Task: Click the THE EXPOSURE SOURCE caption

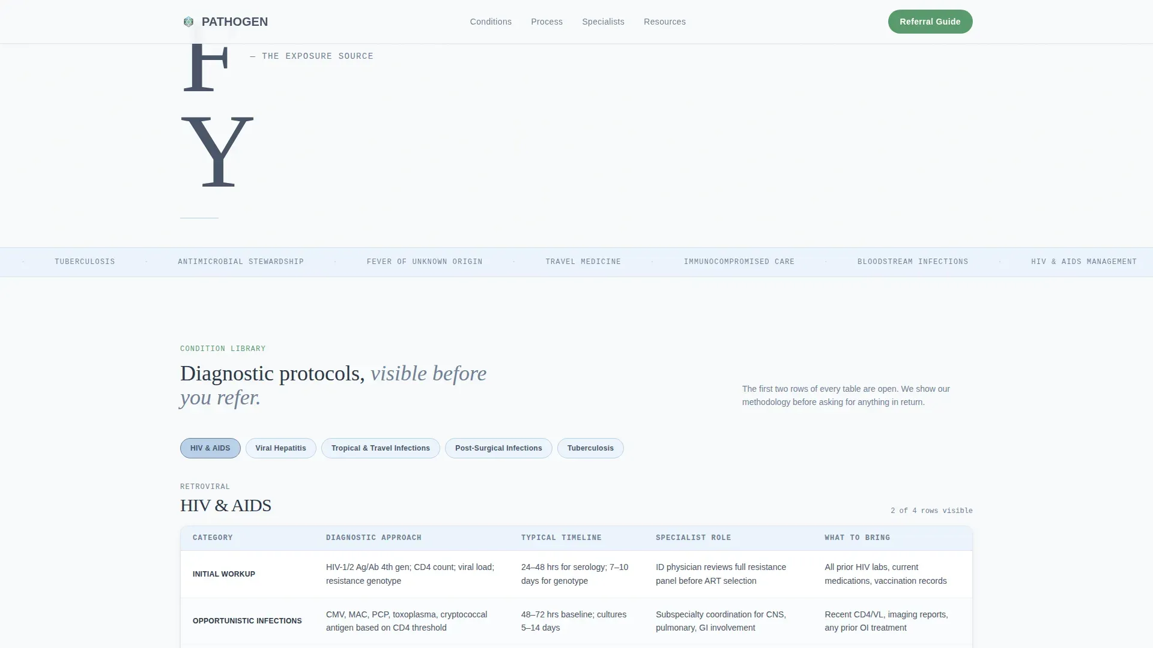Action: point(312,56)
